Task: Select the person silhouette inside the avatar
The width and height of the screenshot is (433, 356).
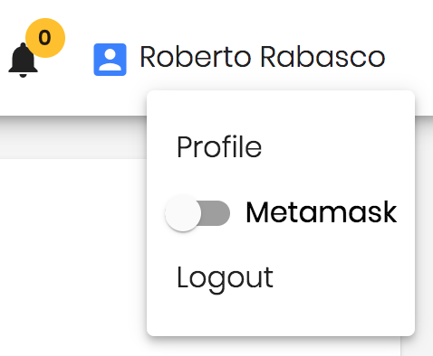Action: point(110,60)
